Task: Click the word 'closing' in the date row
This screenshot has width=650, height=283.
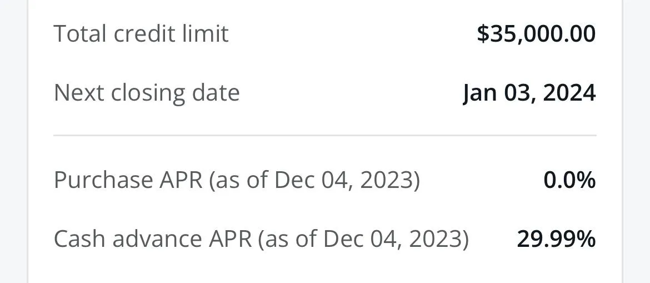Action: coord(147,92)
